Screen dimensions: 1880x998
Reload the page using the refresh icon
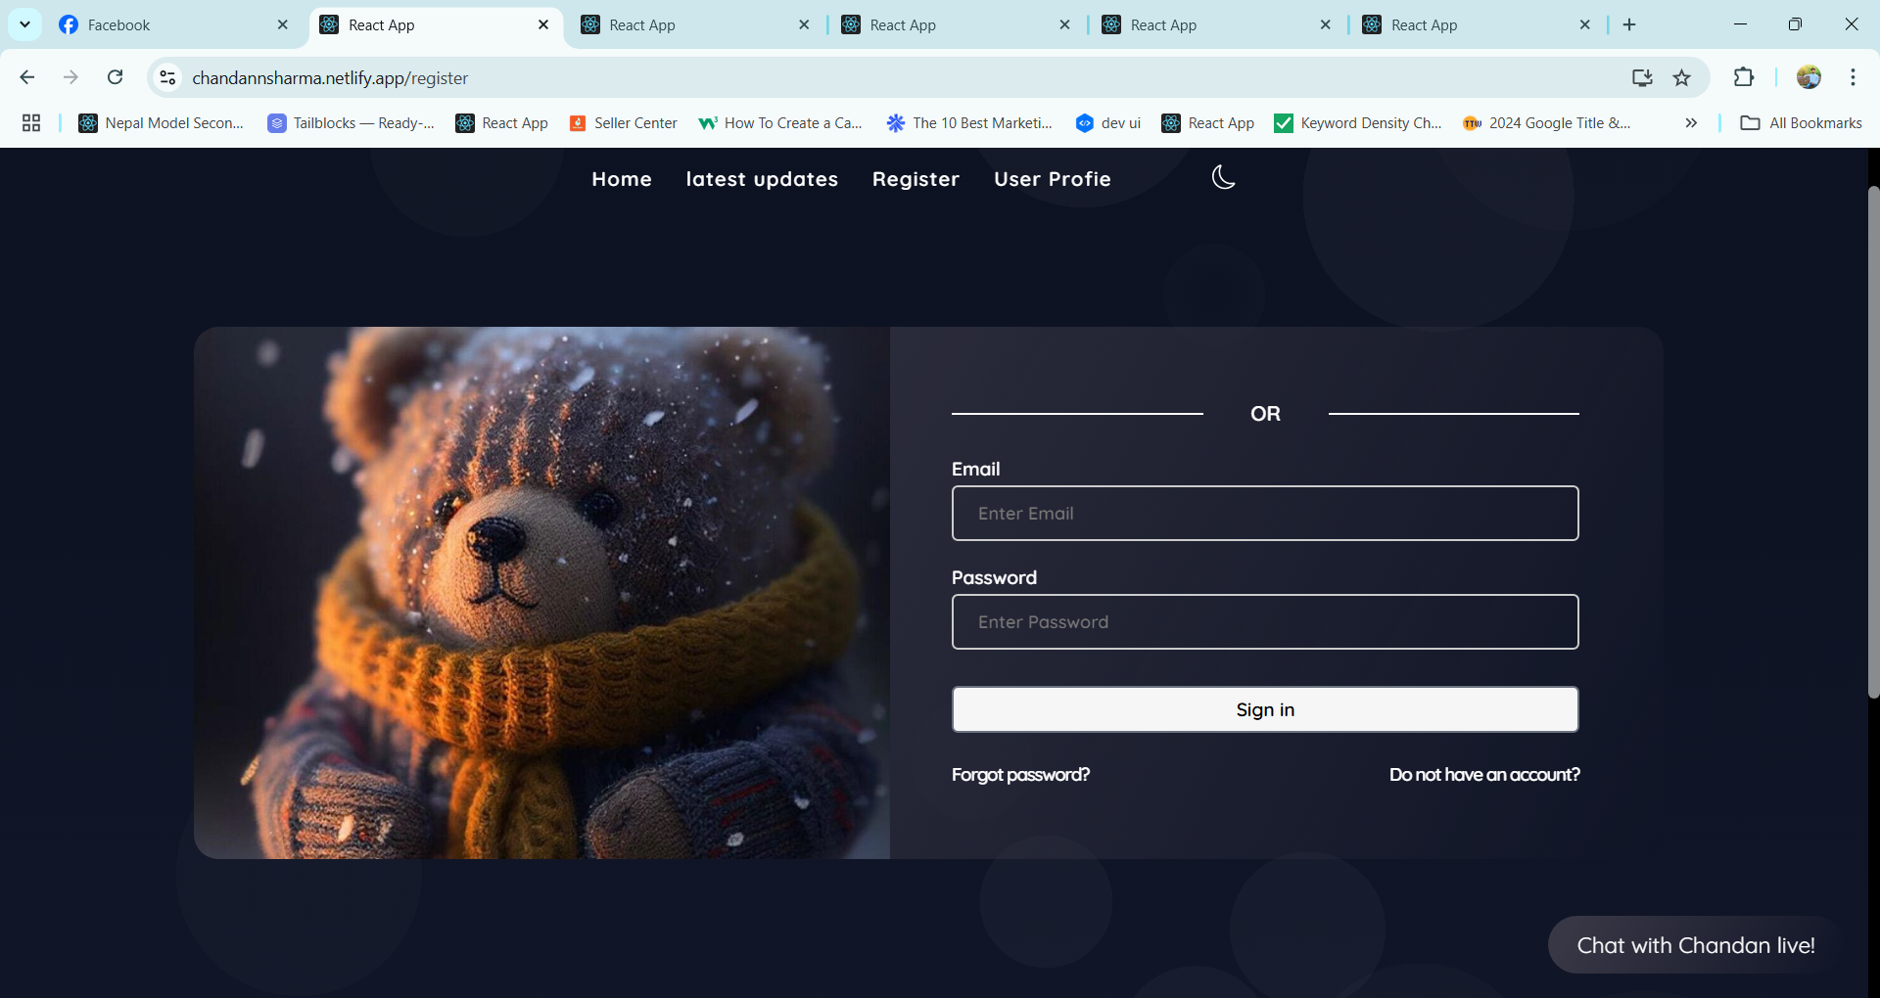coord(115,77)
